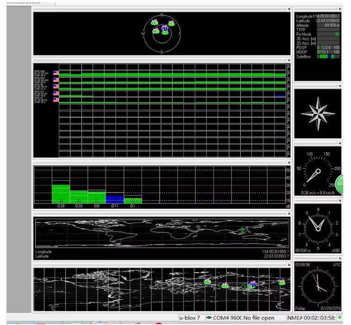Click the No file open status entry

(x=264, y=318)
